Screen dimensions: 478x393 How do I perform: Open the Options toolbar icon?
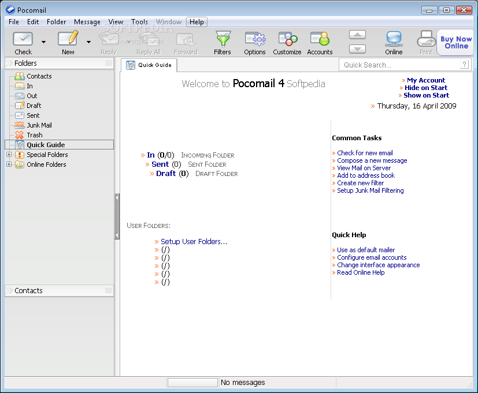tap(255, 39)
